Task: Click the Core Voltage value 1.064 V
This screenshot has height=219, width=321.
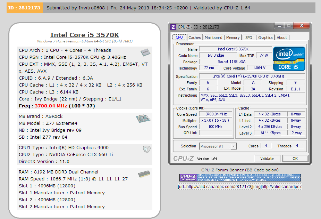Action: (x=259, y=68)
